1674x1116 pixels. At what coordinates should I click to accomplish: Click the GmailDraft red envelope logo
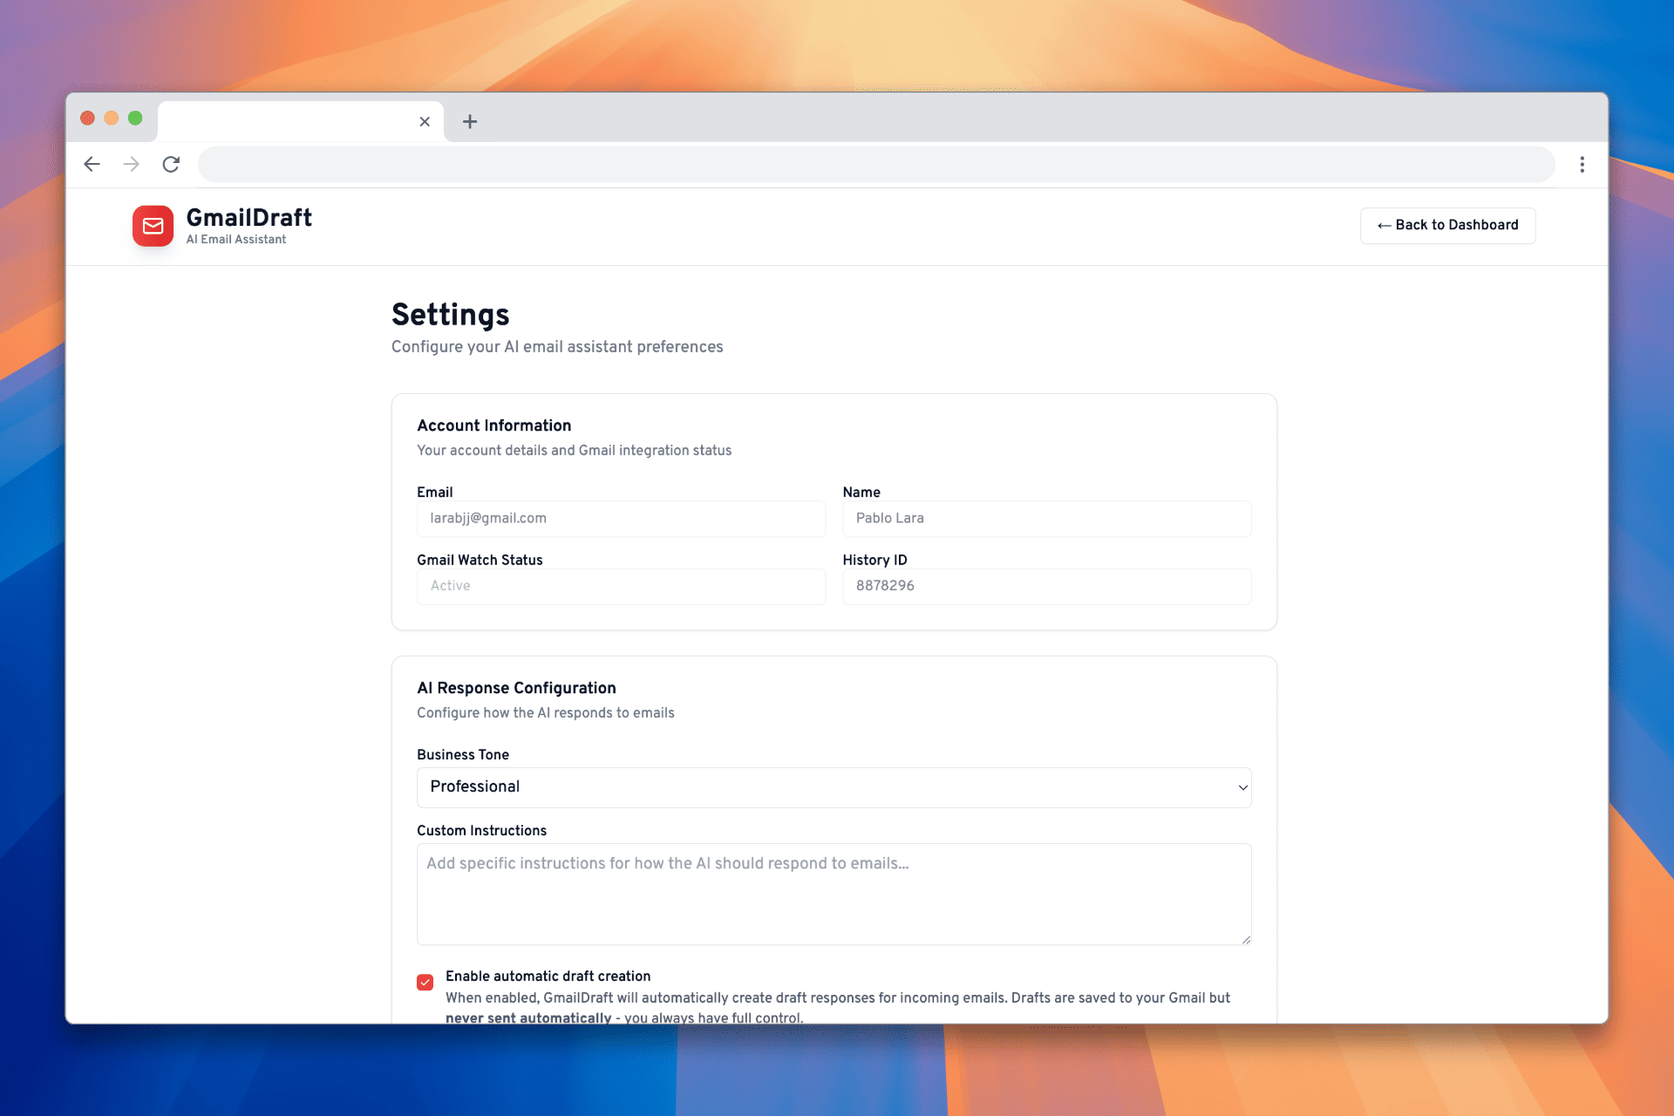point(153,226)
